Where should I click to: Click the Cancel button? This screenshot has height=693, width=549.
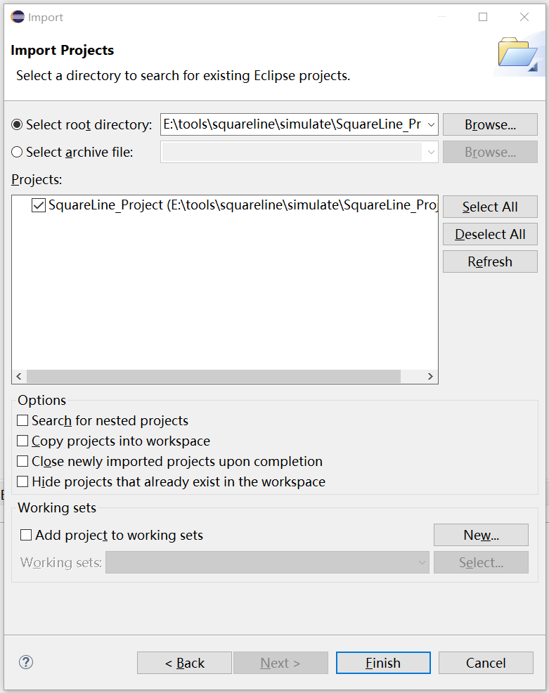point(486,663)
